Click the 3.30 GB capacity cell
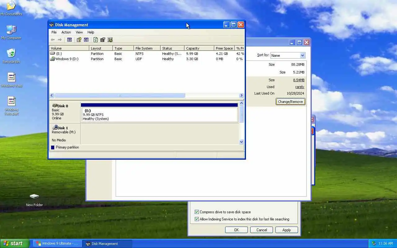Viewport: 397px width, 248px height. pyautogui.click(x=192, y=59)
